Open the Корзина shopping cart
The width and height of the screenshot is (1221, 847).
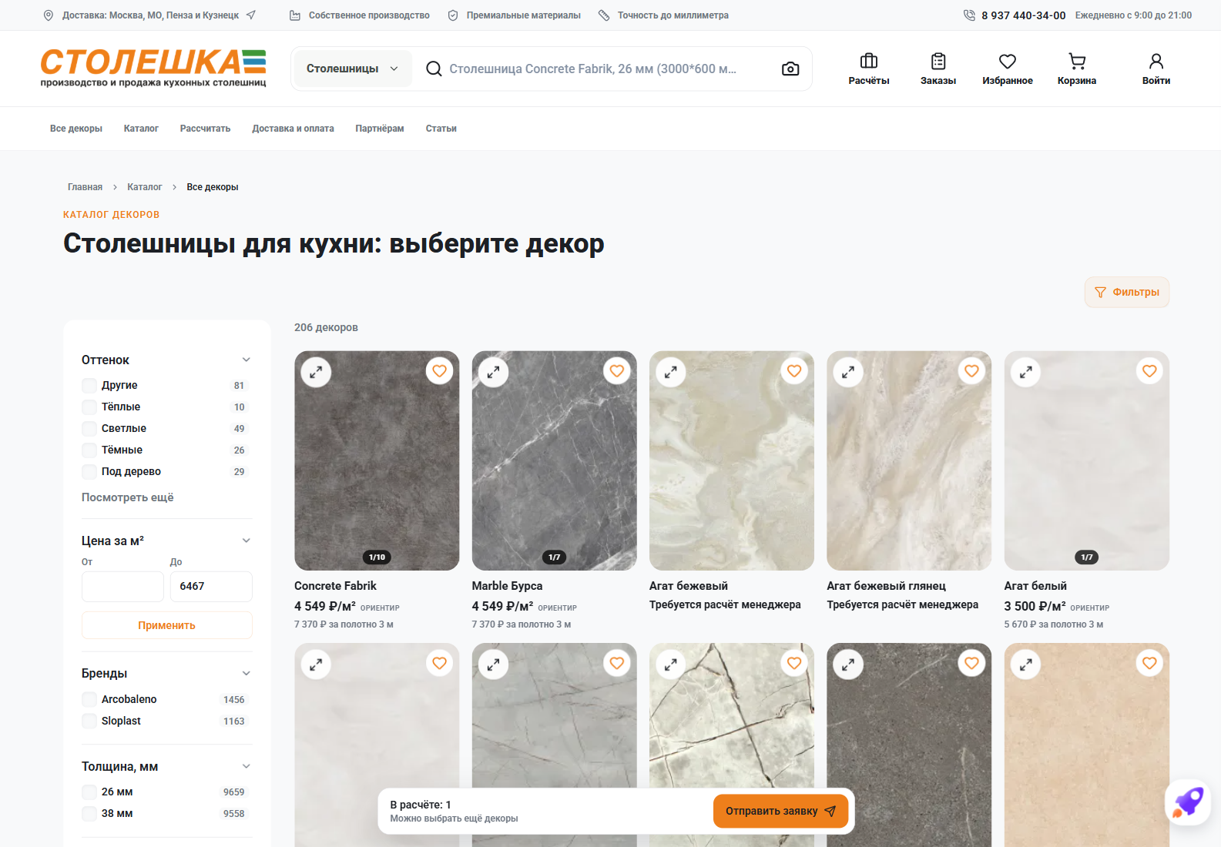pyautogui.click(x=1076, y=69)
